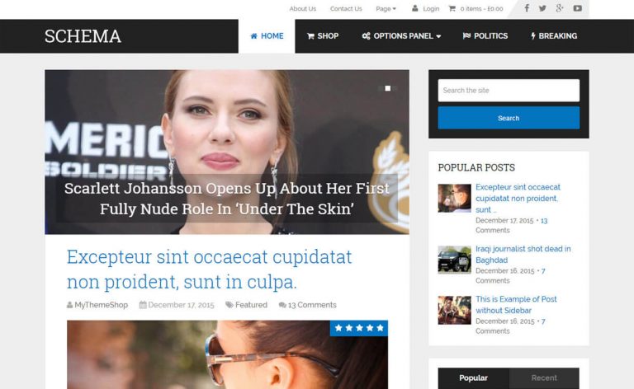Screen dimensions: 634x389
Task: Open the Shop menu item
Action: point(323,36)
